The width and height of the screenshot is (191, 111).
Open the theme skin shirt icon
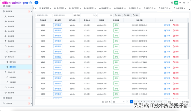click(x=172, y=3)
